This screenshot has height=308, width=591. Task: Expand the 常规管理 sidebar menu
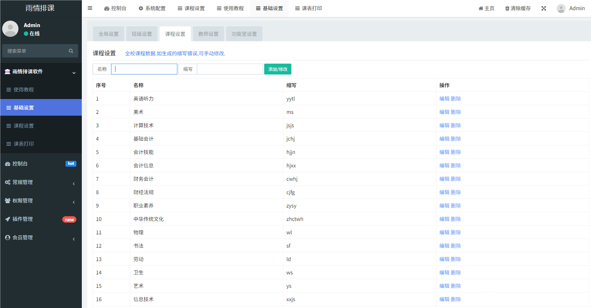23,182
